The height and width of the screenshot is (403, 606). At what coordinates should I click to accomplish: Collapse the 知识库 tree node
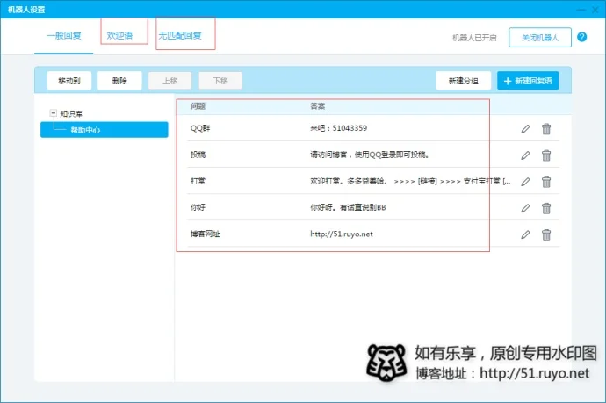click(x=53, y=113)
